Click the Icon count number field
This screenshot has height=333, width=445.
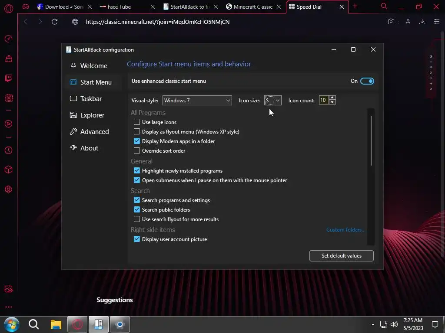[324, 100]
